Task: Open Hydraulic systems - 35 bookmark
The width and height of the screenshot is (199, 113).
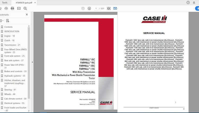Action: [x=15, y=76]
